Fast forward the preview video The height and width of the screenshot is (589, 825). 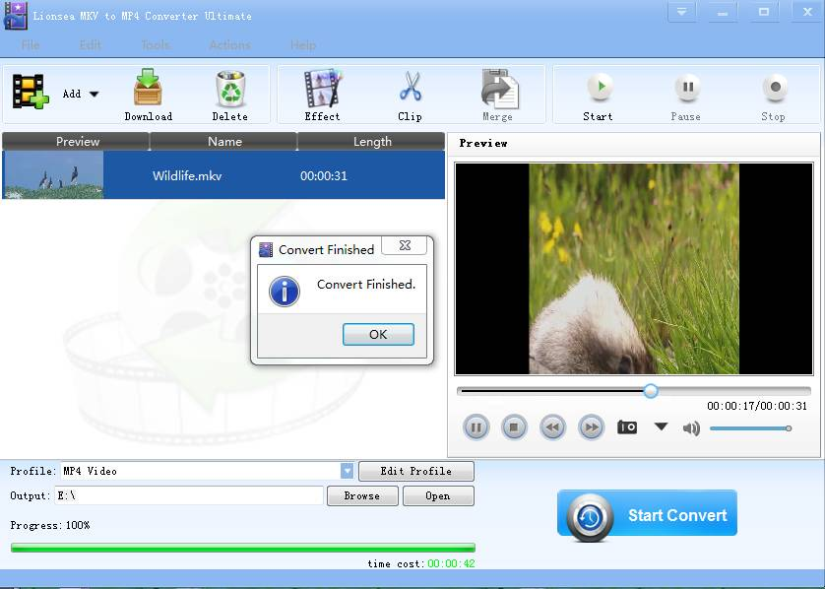pyautogui.click(x=590, y=427)
